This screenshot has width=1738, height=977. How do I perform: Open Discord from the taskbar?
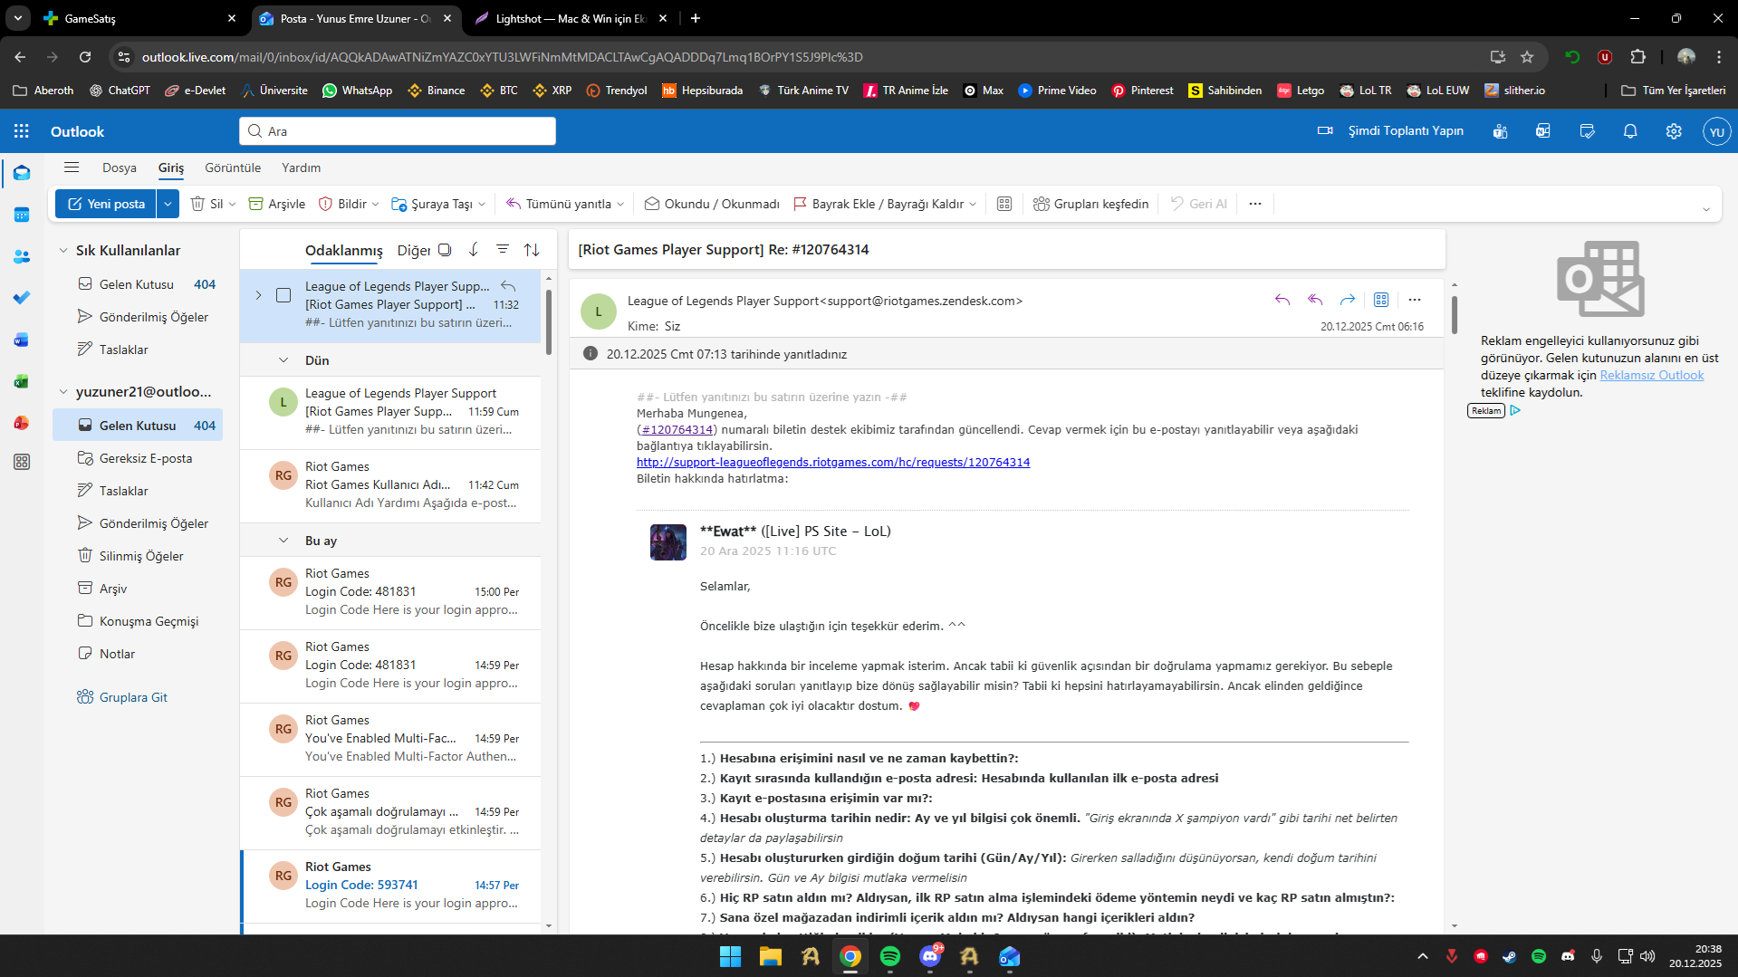(930, 956)
